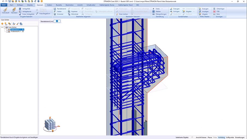Open the Farbe dropdown
Image resolution: width=247 pixels, height=139 pixels.
coord(162,9)
